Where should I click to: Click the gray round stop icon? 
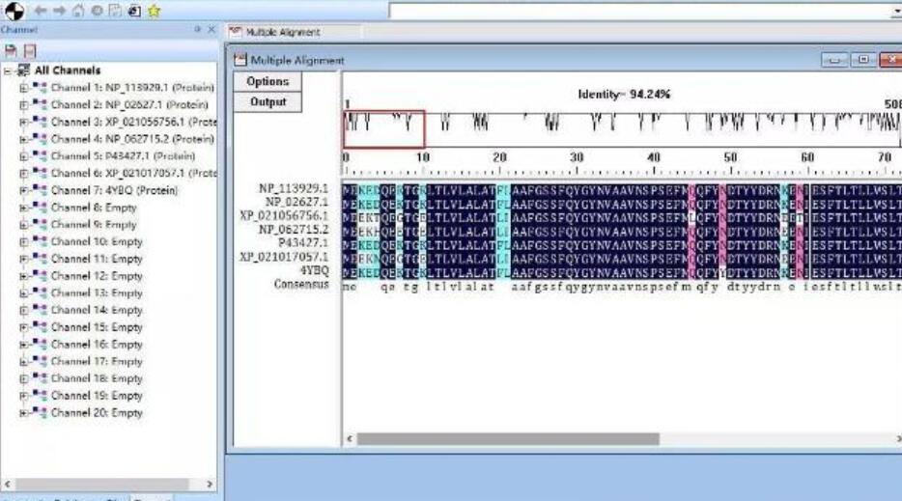[98, 11]
